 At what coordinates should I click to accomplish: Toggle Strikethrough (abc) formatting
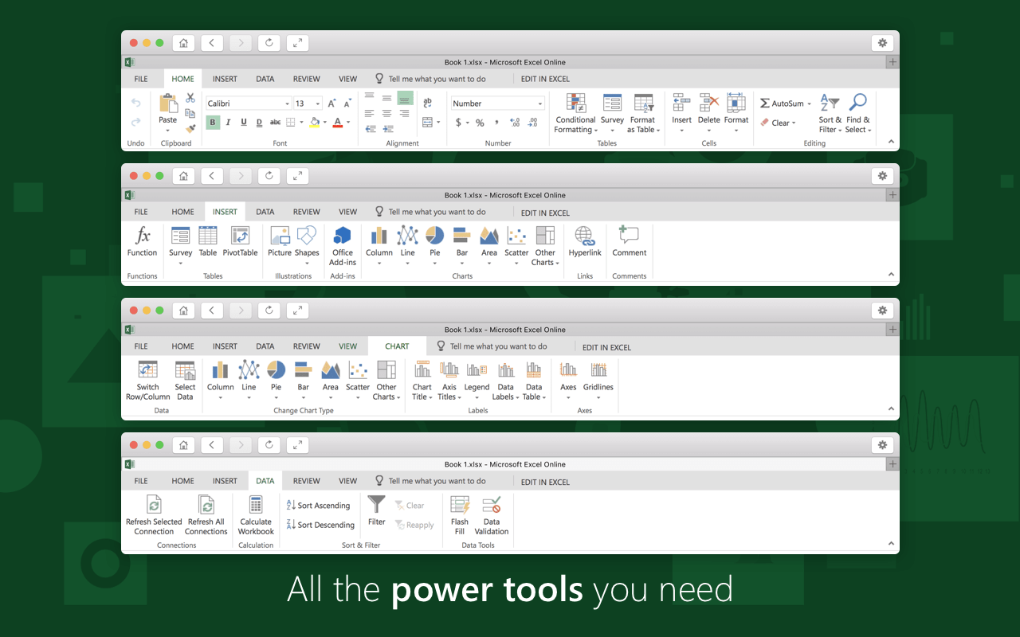coord(276,122)
